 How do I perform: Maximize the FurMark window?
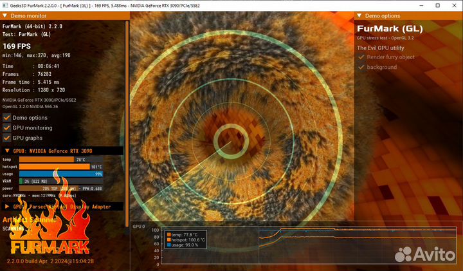pos(438,5)
